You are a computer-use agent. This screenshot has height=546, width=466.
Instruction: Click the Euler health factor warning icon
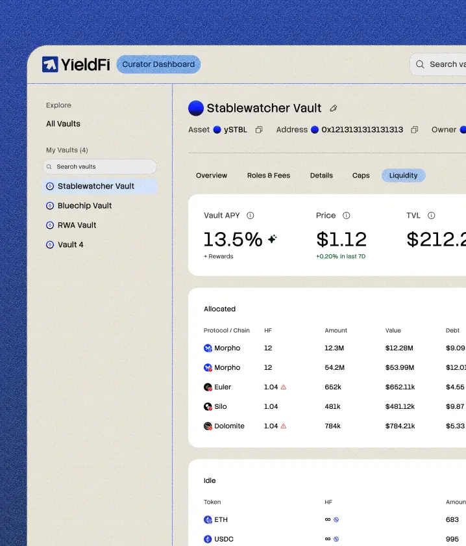[x=284, y=387]
